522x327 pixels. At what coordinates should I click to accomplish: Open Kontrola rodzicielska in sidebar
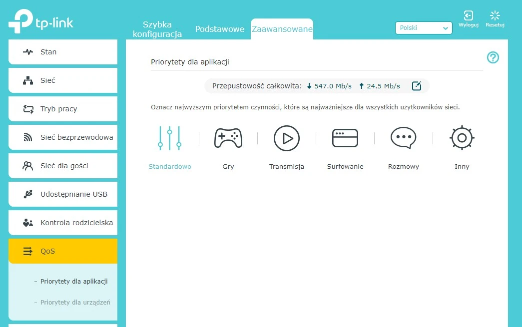click(63, 223)
